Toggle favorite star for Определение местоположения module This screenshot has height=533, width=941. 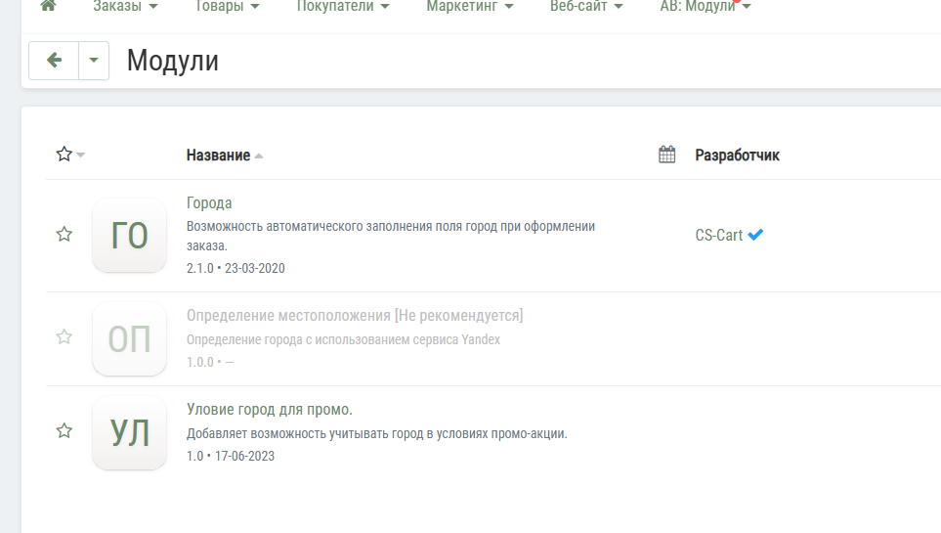[64, 337]
